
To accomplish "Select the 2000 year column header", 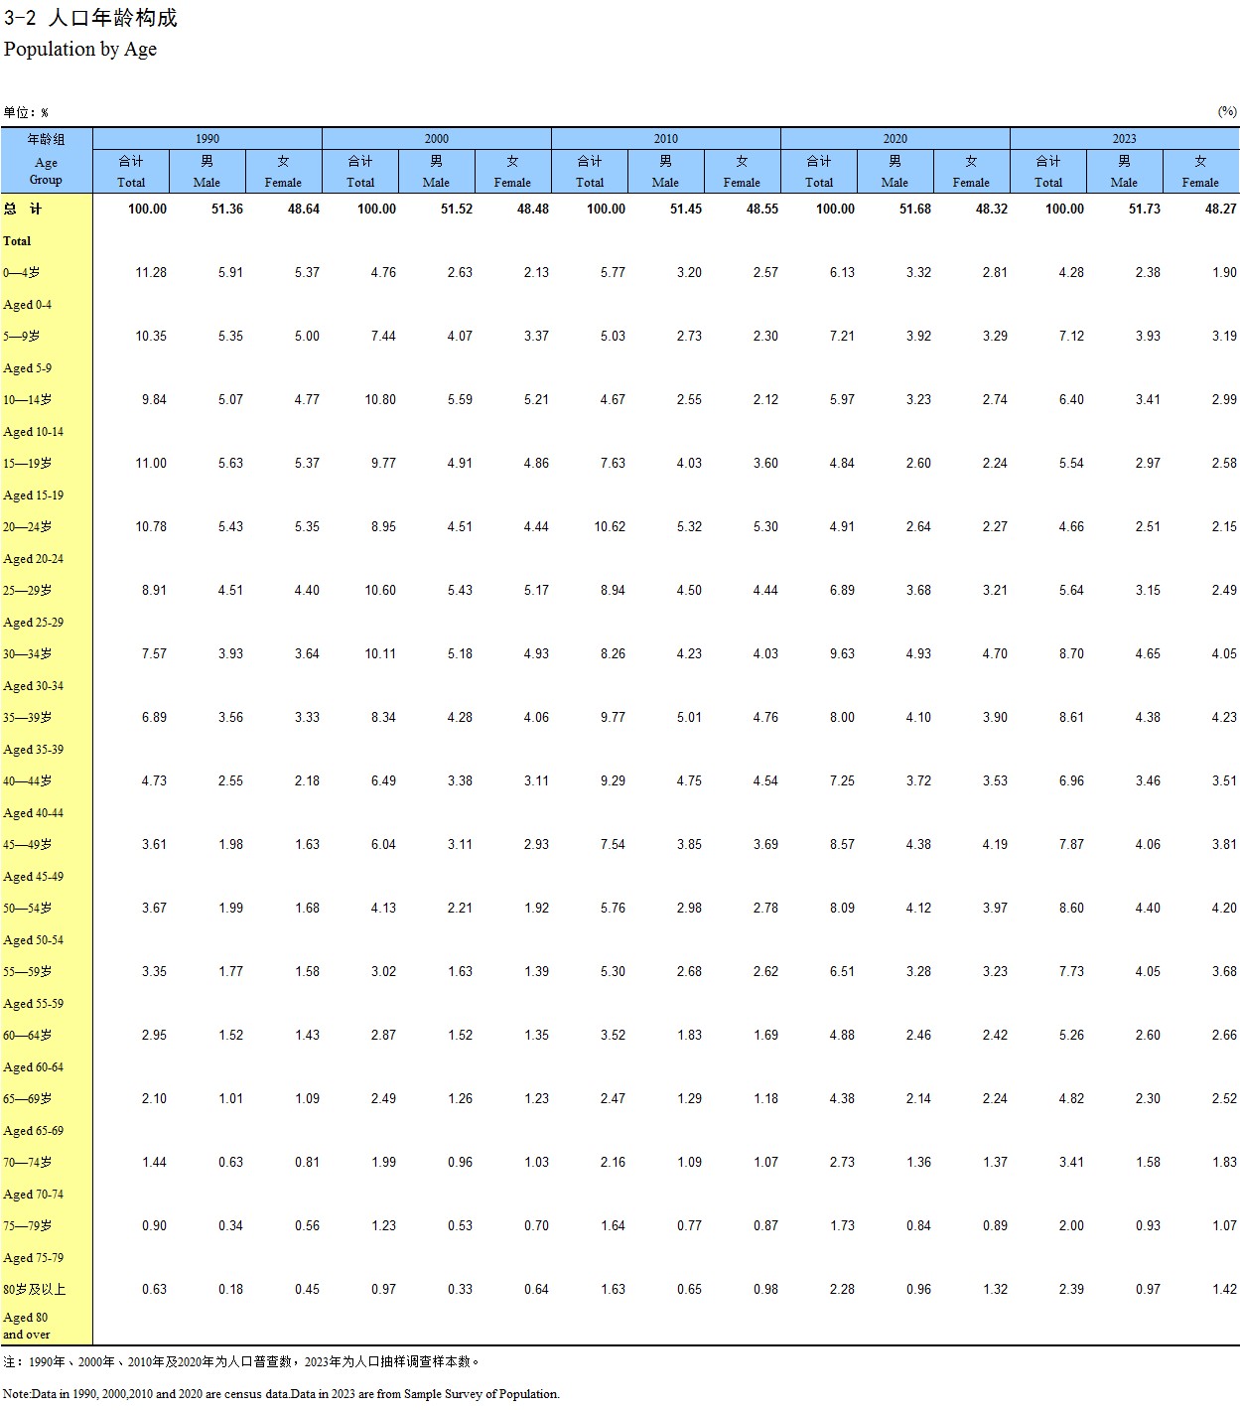I will click(x=437, y=139).
